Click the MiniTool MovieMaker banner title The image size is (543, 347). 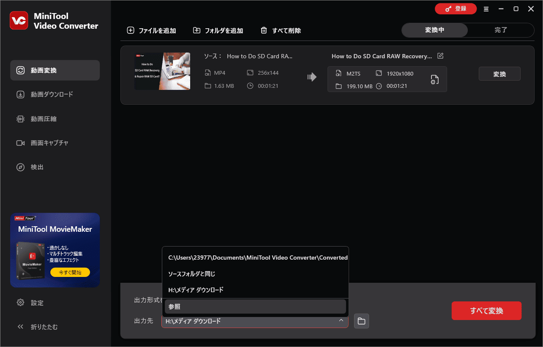pyautogui.click(x=55, y=230)
